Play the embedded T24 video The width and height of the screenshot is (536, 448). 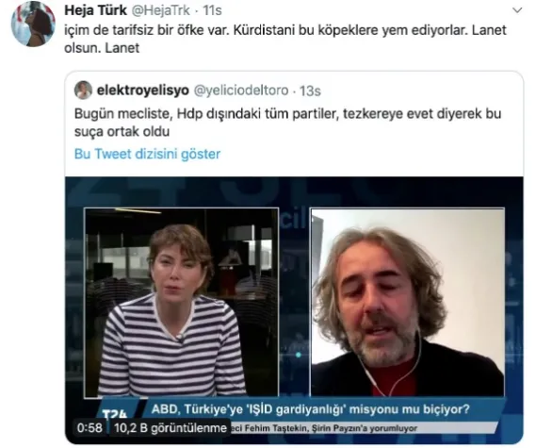click(294, 309)
